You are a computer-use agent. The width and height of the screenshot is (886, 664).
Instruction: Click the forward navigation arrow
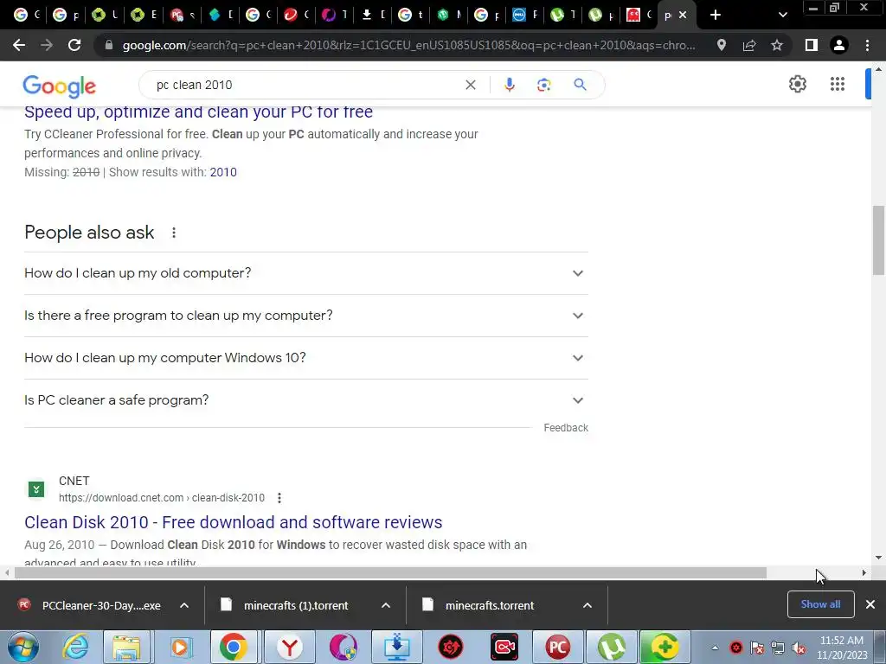[47, 45]
